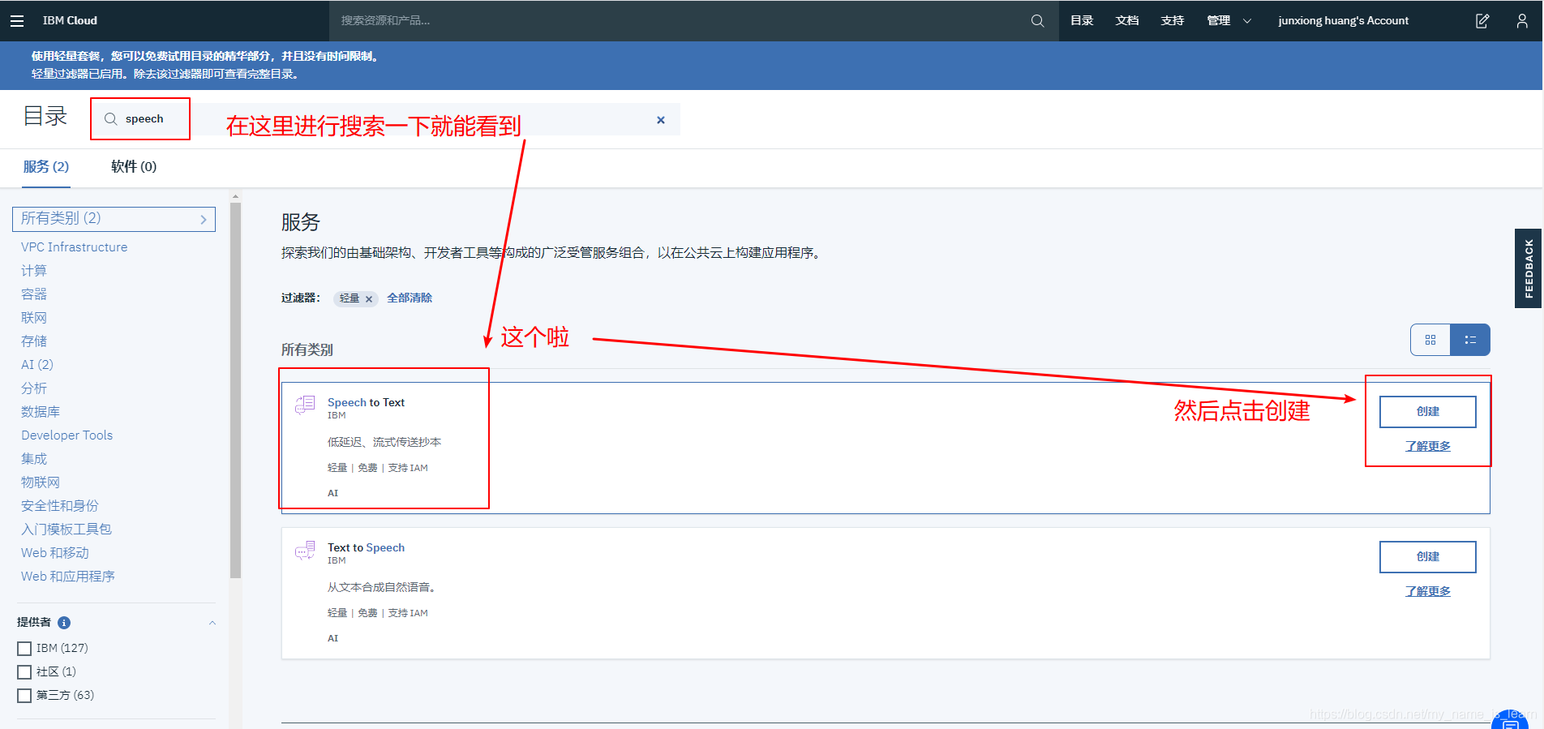Open the FEEDBACK side tab

click(1529, 268)
